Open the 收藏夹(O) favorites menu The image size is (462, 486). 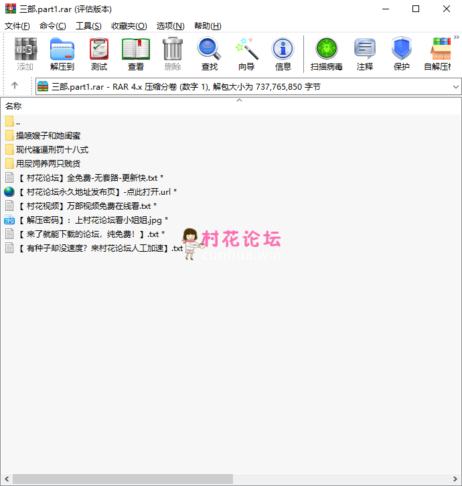pos(129,26)
